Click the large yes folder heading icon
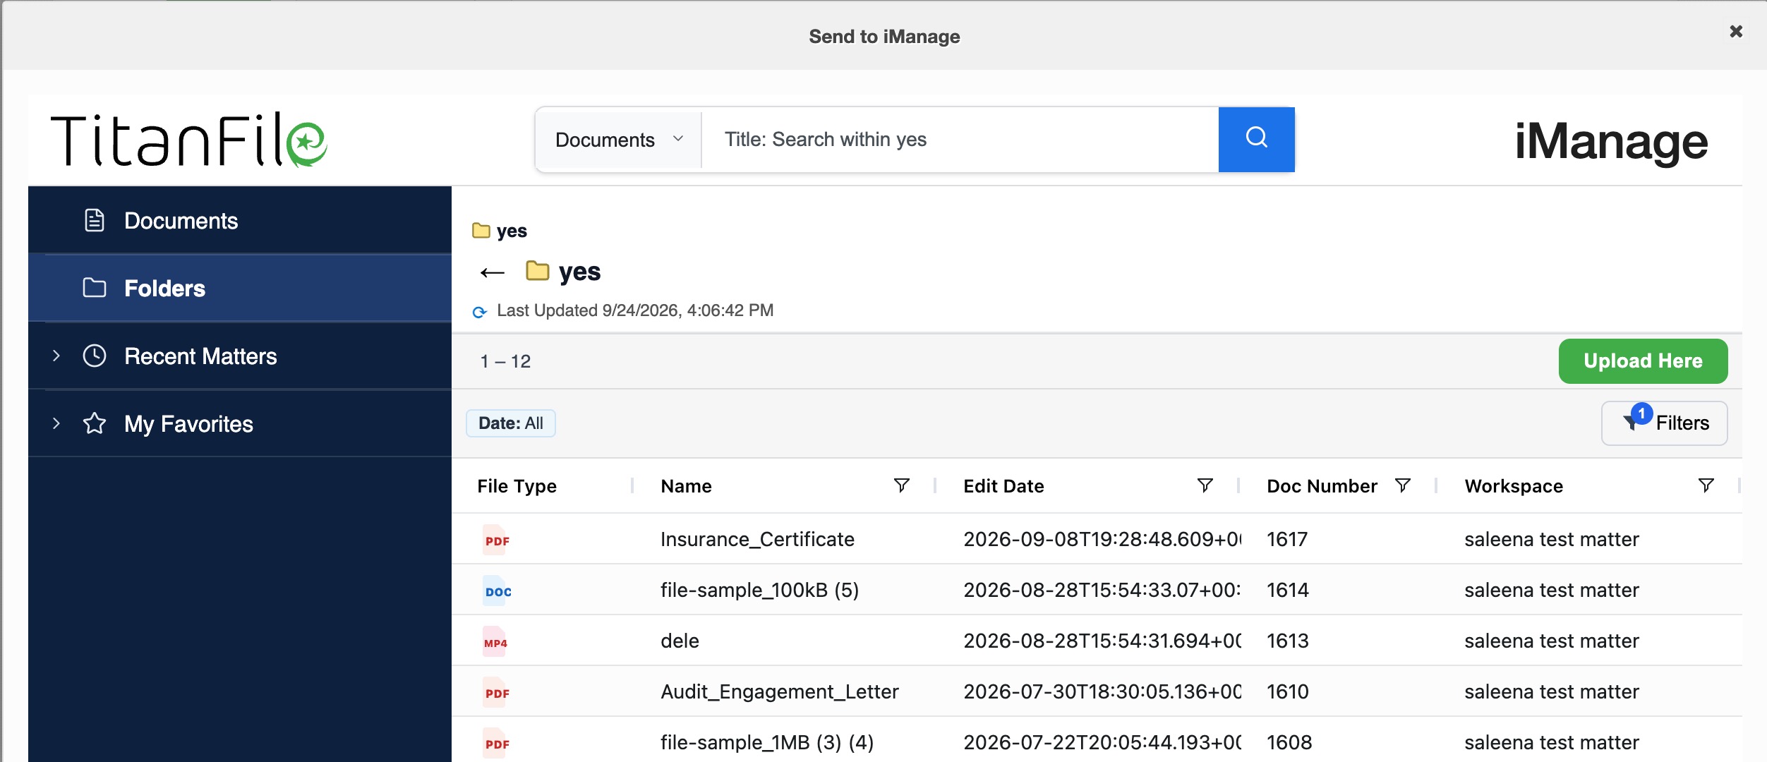 (x=538, y=271)
